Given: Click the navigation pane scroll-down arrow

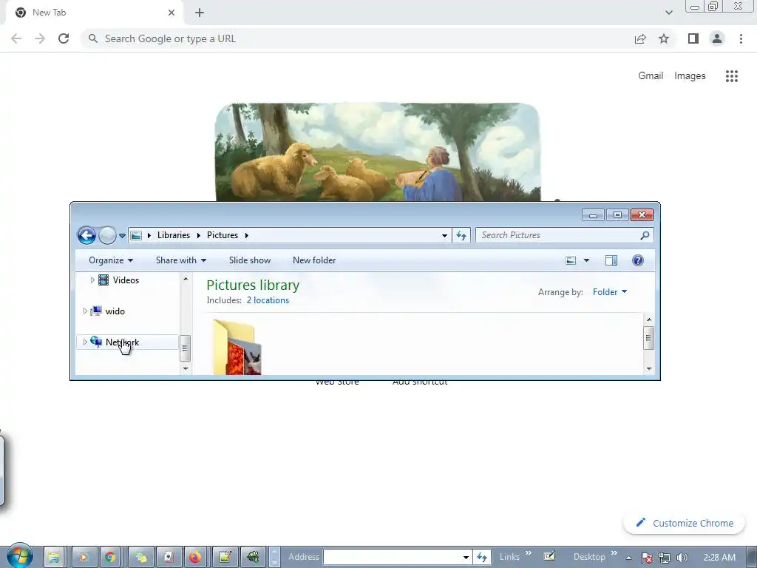Looking at the screenshot, I should (186, 368).
